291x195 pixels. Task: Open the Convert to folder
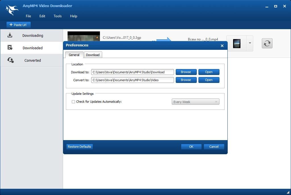[209, 80]
